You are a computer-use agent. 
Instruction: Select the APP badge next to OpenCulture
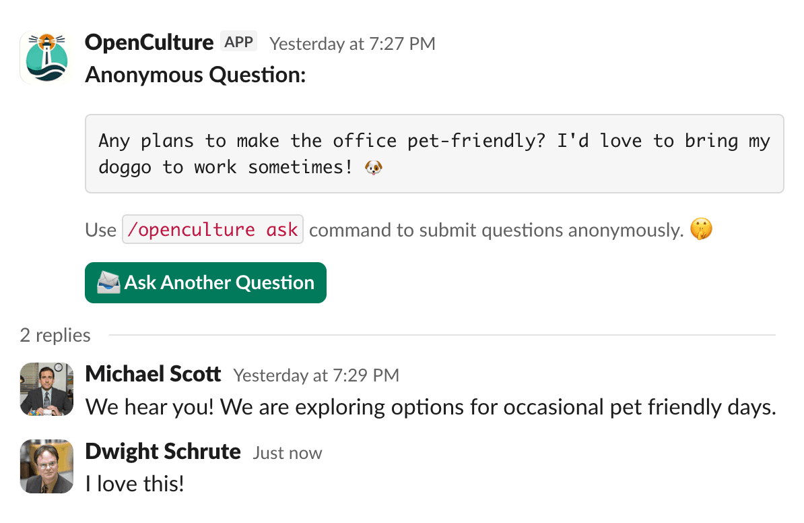[x=238, y=40]
